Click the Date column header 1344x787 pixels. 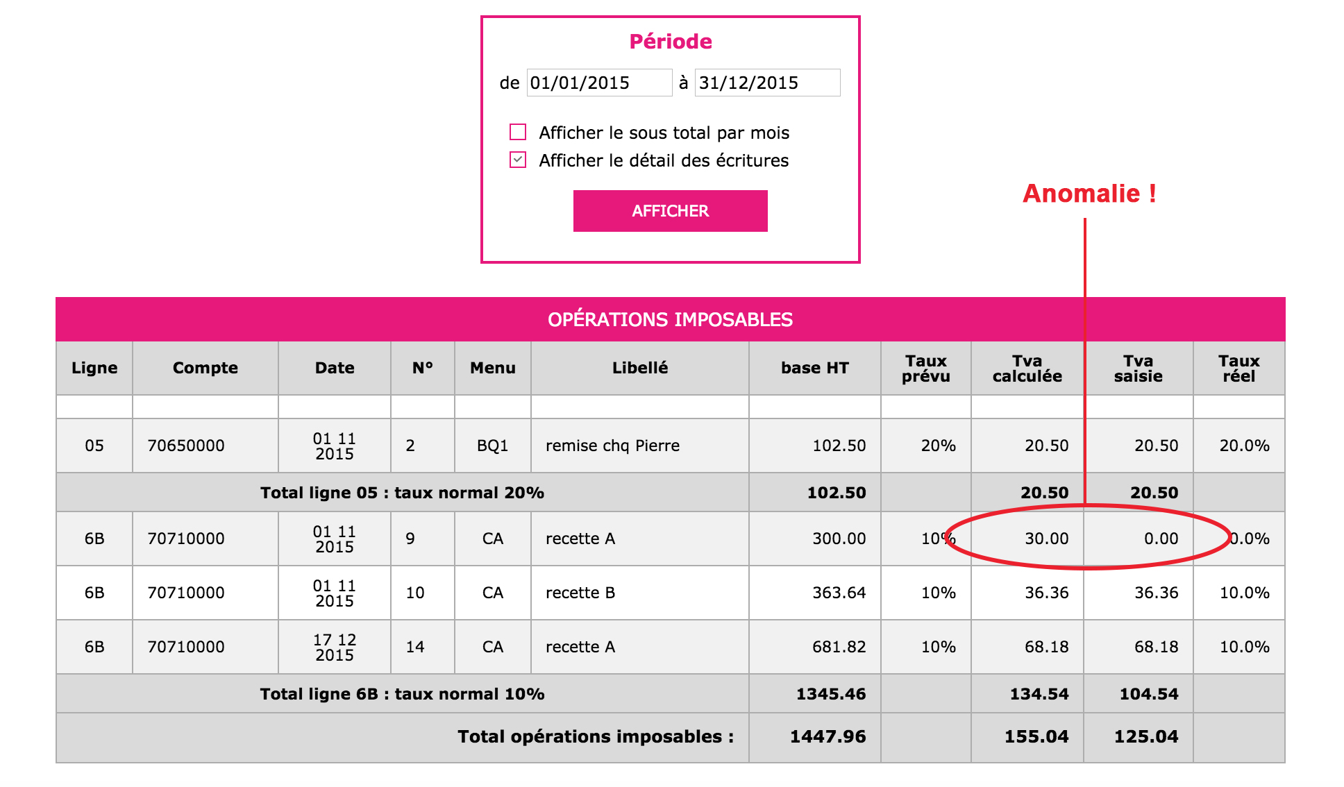click(335, 368)
